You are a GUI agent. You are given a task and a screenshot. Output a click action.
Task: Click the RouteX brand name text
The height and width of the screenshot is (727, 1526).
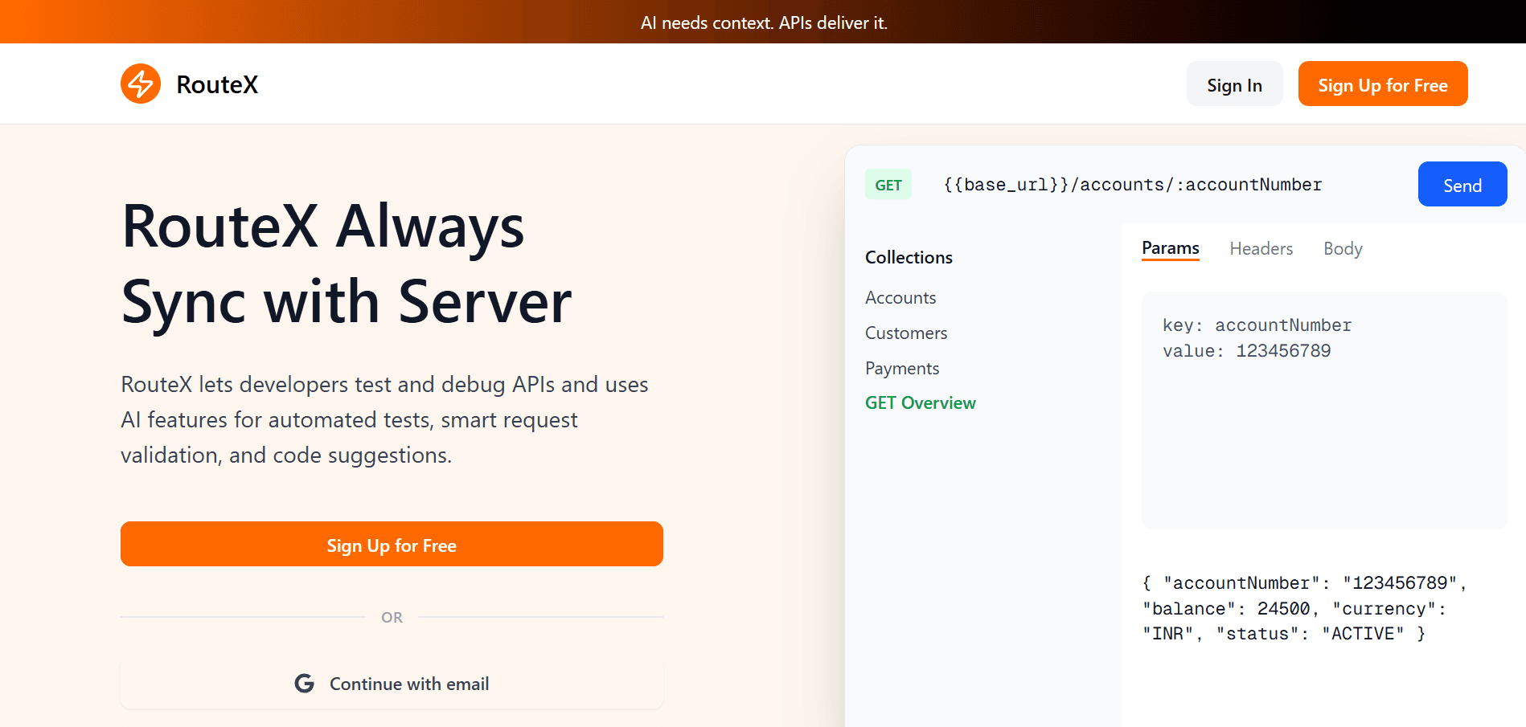(x=217, y=84)
